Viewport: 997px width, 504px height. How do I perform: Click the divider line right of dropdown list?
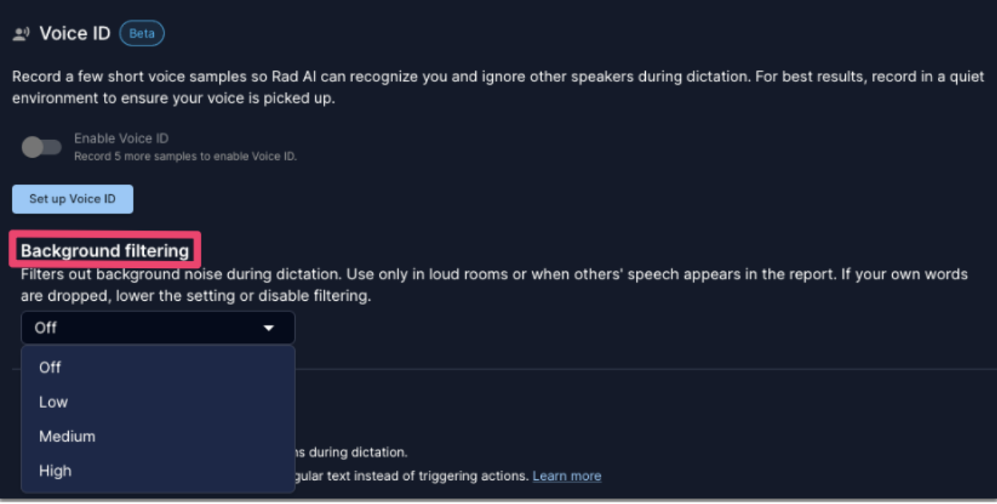click(x=644, y=369)
